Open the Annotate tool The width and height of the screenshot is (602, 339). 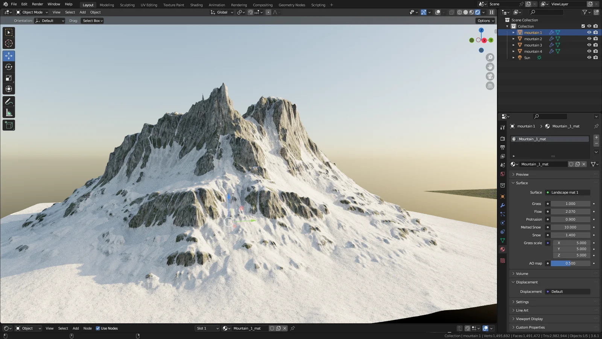coord(9,101)
